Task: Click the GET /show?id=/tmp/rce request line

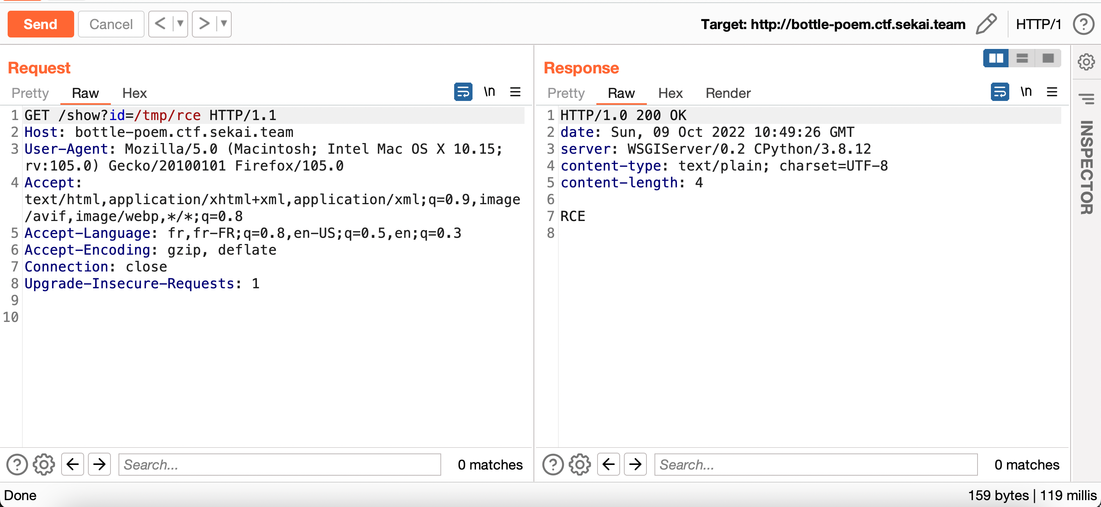Action: [x=151, y=115]
